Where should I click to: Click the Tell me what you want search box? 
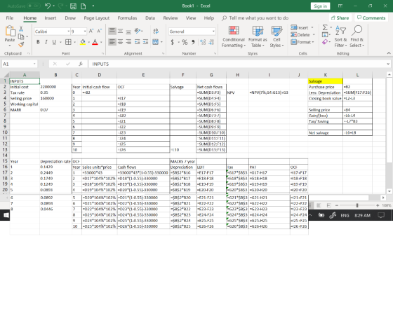tap(255, 18)
